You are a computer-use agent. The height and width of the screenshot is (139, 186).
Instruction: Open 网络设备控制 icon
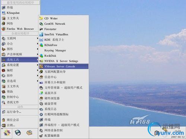[x=41, y=130]
